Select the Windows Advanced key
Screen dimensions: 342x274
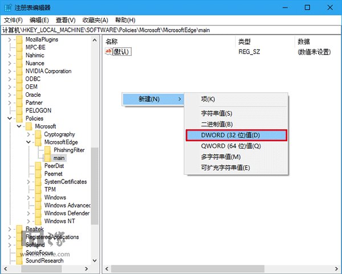67,205
